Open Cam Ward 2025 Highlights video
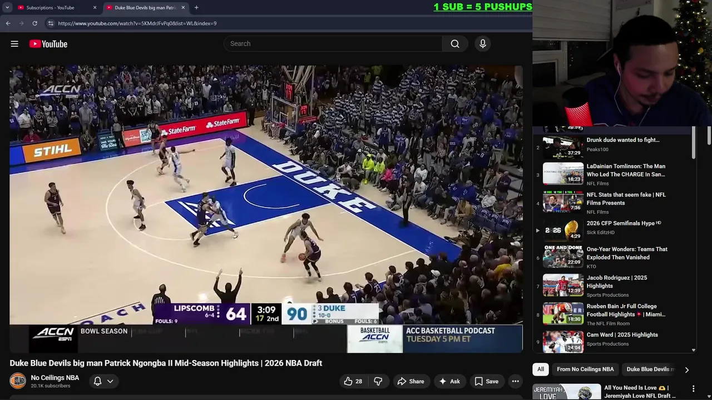 622,335
